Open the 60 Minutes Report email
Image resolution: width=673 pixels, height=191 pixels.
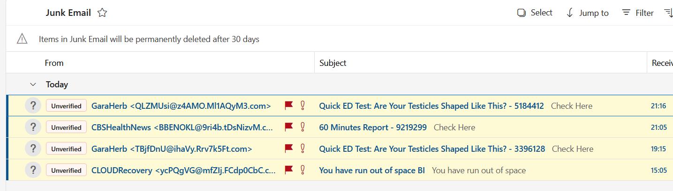[x=373, y=127]
